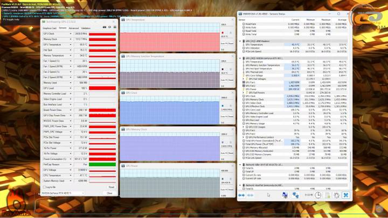Click the GPU Memory Junction Temperature graph icon
This screenshot has height=218, width=388.
point(123,57)
